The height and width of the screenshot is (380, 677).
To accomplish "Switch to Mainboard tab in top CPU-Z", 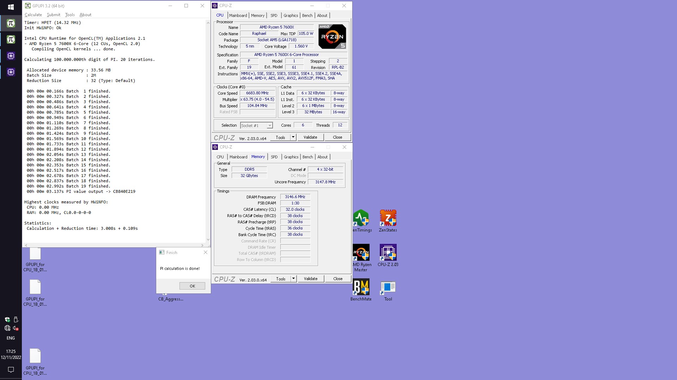I will [238, 15].
